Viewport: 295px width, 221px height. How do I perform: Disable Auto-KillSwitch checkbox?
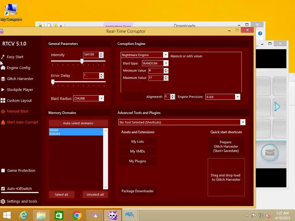tap(3, 188)
